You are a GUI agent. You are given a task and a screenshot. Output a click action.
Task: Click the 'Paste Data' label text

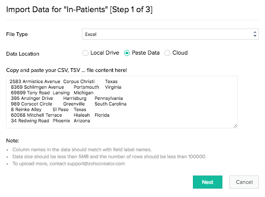click(x=146, y=53)
